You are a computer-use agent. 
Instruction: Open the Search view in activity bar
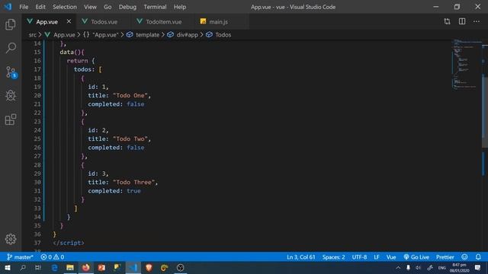click(11, 48)
